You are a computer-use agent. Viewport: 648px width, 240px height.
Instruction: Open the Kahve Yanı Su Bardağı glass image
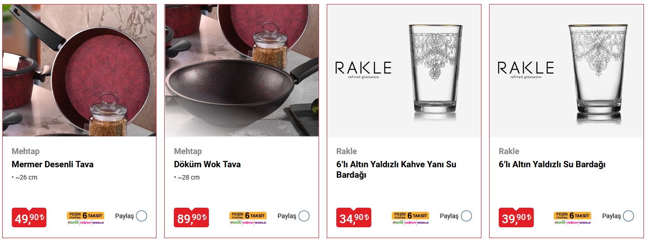(x=404, y=70)
